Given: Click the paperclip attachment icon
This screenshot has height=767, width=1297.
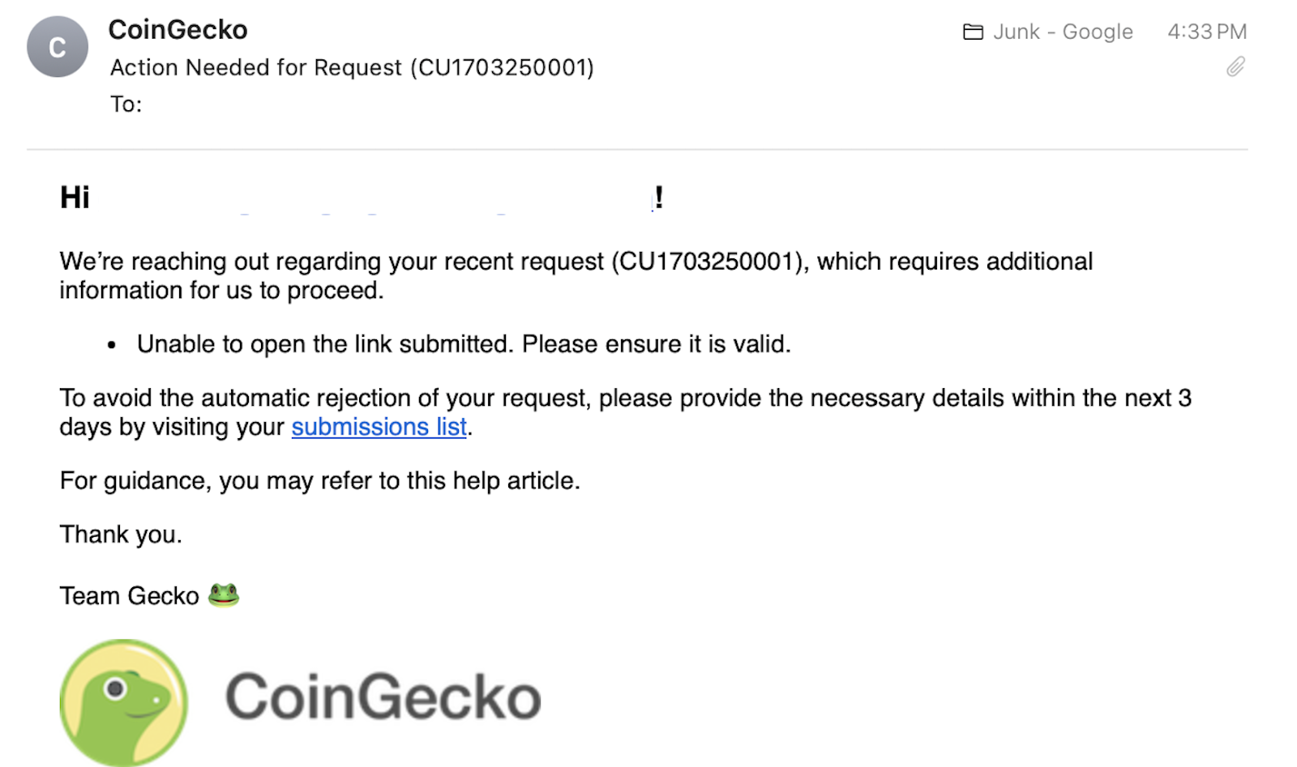Looking at the screenshot, I should (x=1235, y=67).
